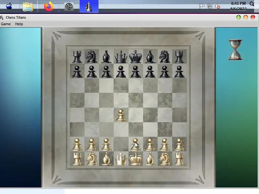Select the white bishop on c1
The height and width of the screenshot is (194, 259).
[106, 159]
